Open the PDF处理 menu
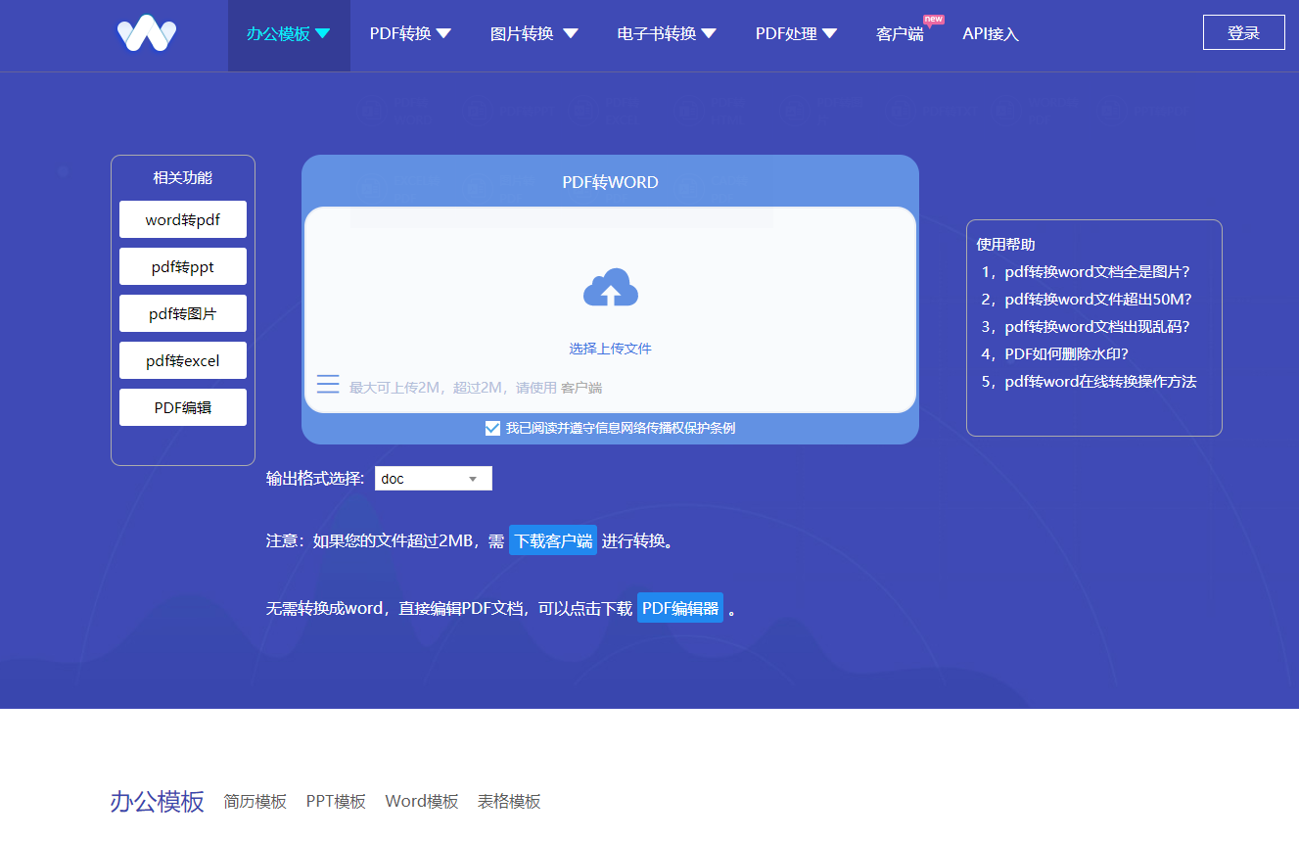This screenshot has height=841, width=1299. [796, 34]
